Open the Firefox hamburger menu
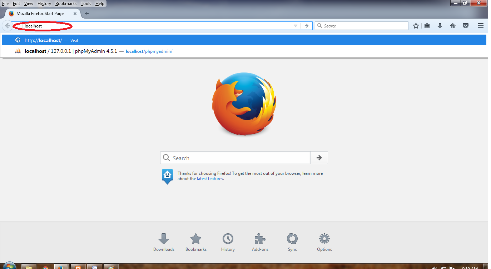The width and height of the screenshot is (491, 269). (x=480, y=25)
